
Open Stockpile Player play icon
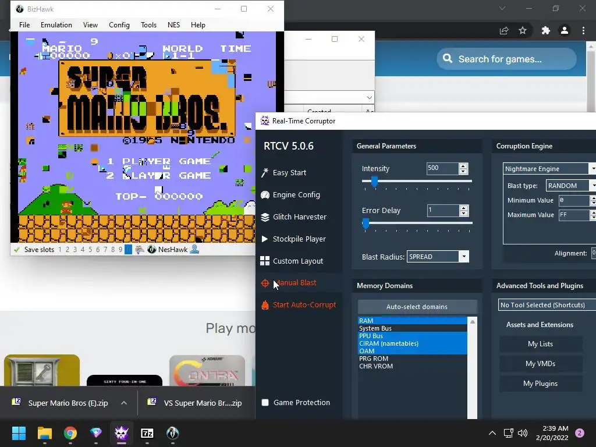tap(265, 239)
